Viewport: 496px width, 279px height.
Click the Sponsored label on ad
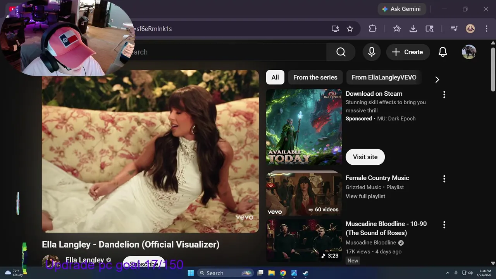point(358,119)
